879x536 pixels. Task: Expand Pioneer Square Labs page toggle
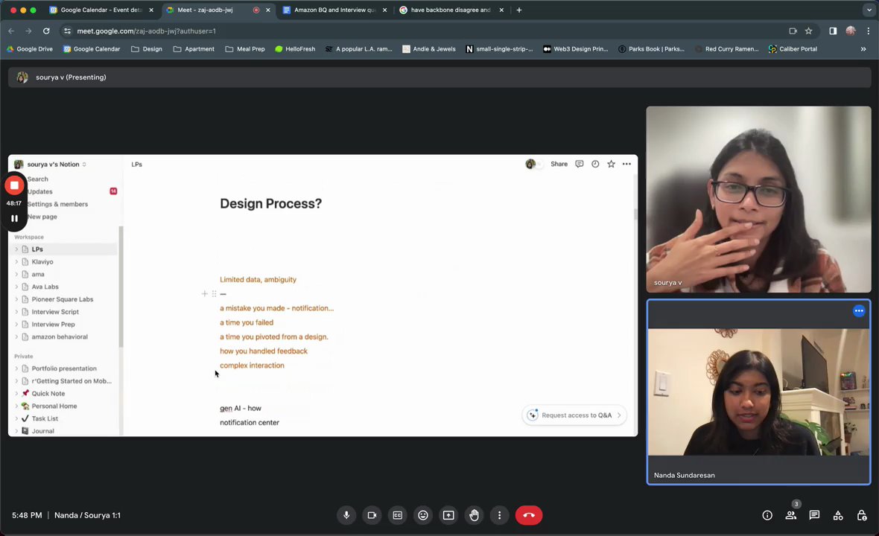click(16, 299)
